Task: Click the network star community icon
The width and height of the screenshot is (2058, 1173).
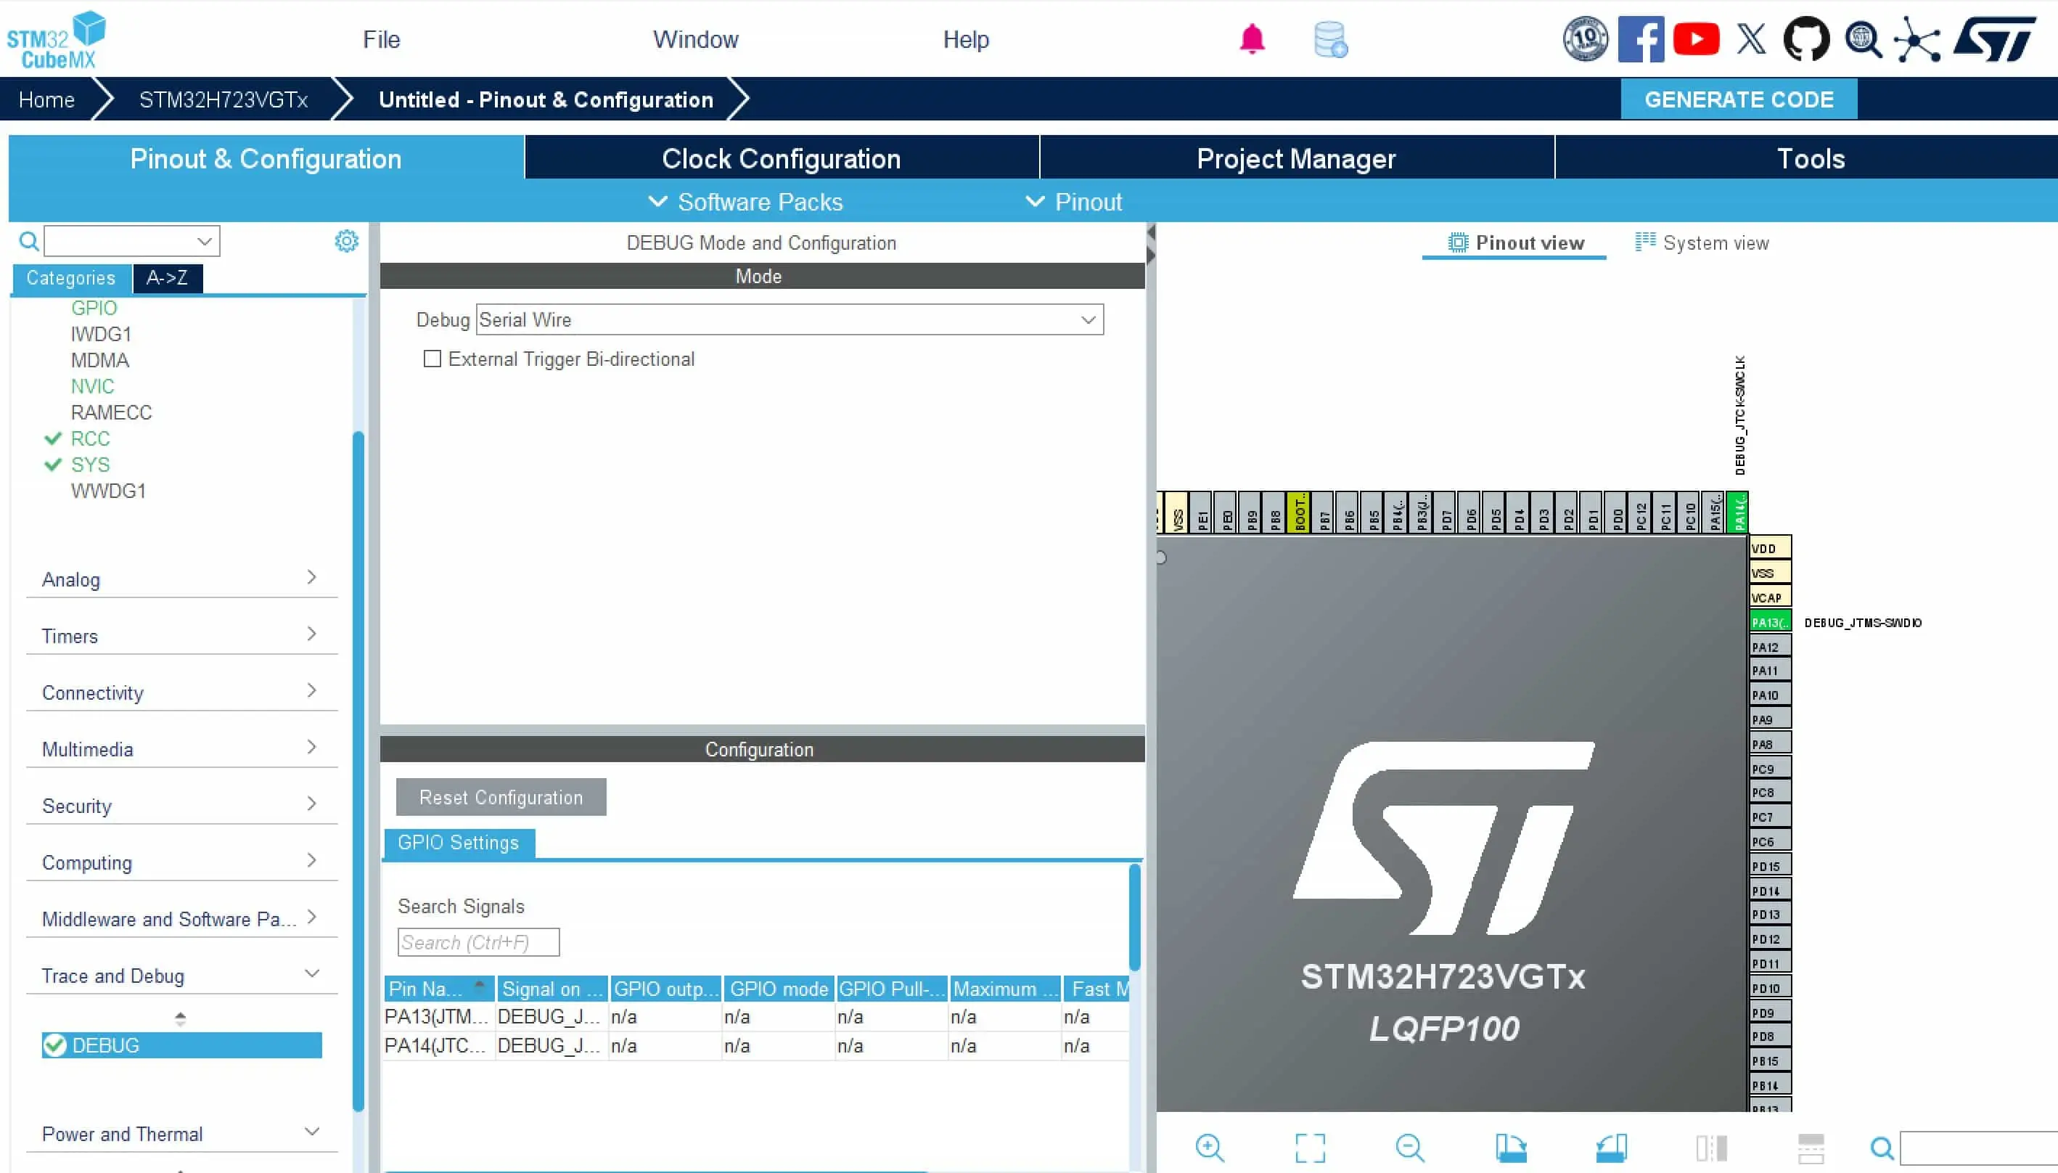Action: (1917, 38)
